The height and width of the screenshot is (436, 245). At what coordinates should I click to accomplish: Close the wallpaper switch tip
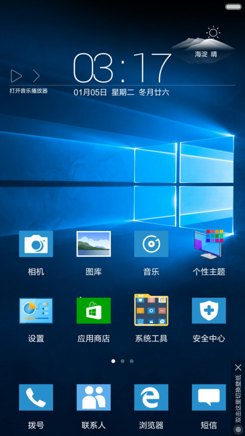click(238, 368)
